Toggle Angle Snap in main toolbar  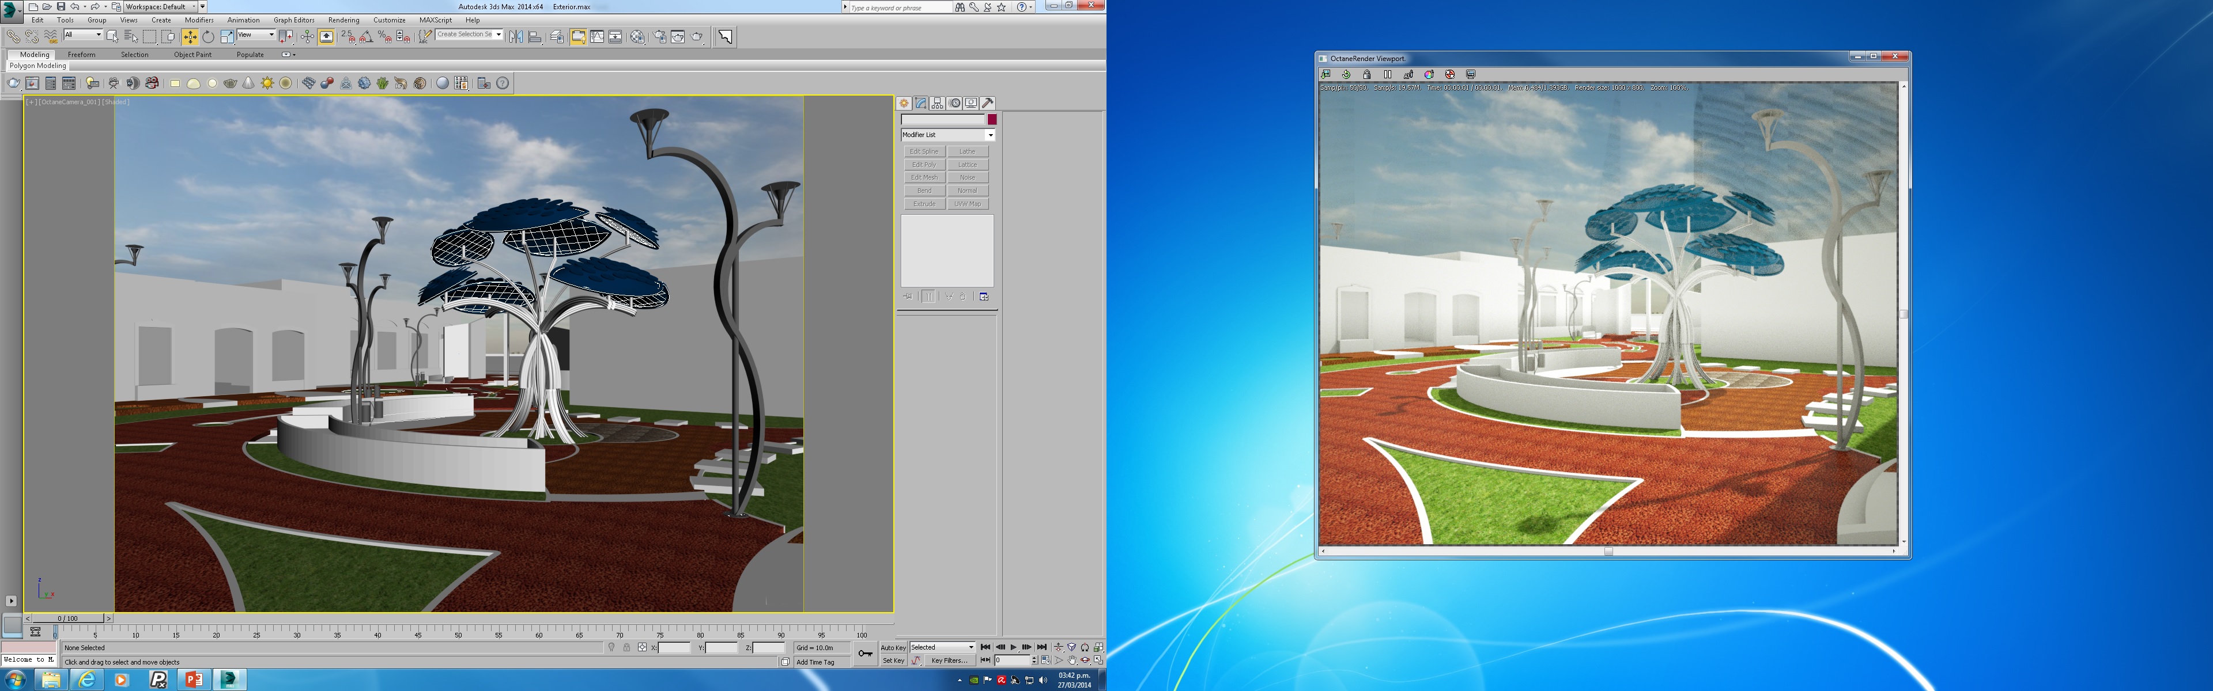pyautogui.click(x=366, y=37)
